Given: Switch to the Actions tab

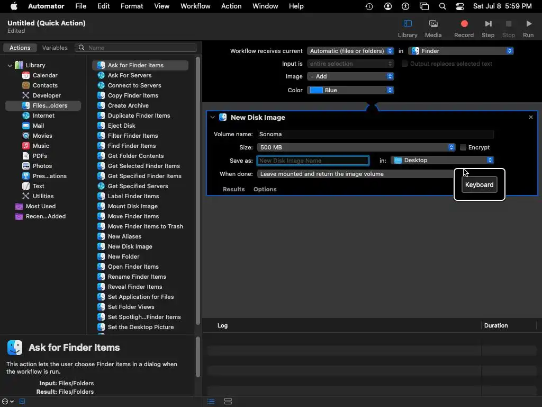Looking at the screenshot, I should coord(20,48).
